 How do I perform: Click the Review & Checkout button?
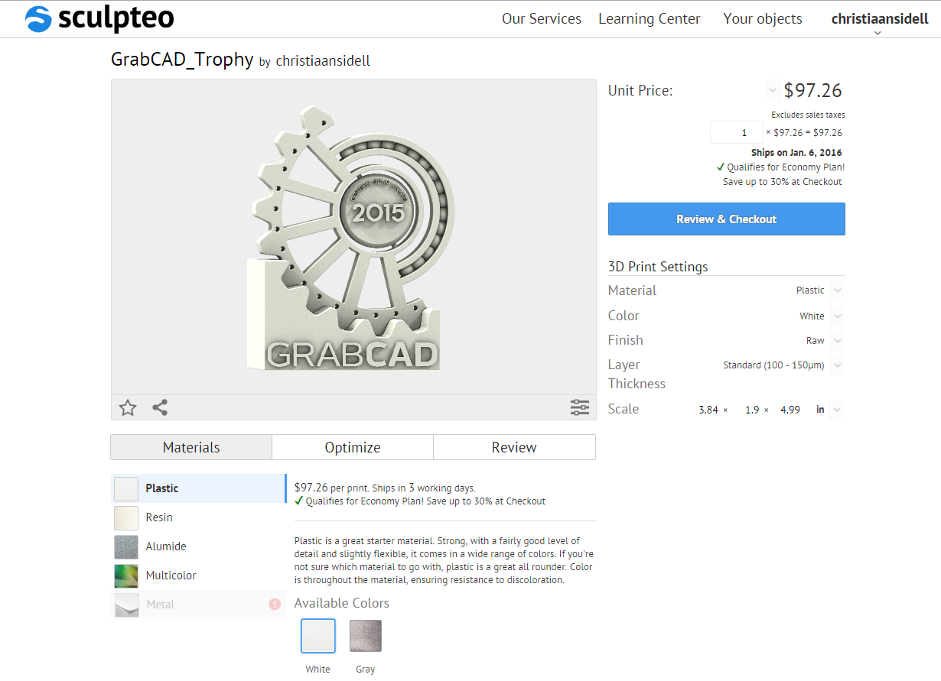pos(727,219)
